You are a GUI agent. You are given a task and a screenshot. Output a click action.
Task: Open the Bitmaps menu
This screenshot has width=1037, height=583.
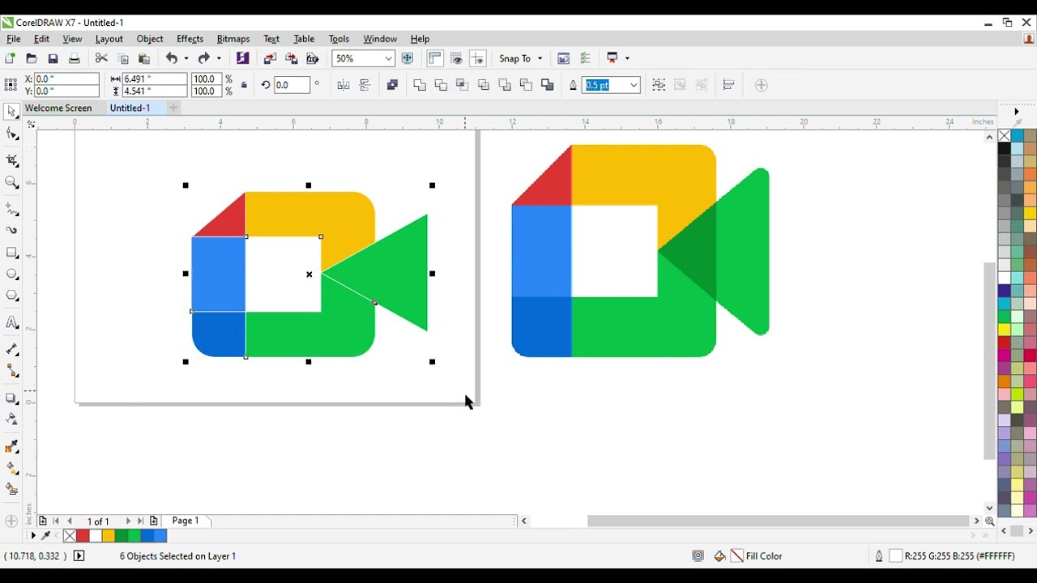tap(233, 39)
